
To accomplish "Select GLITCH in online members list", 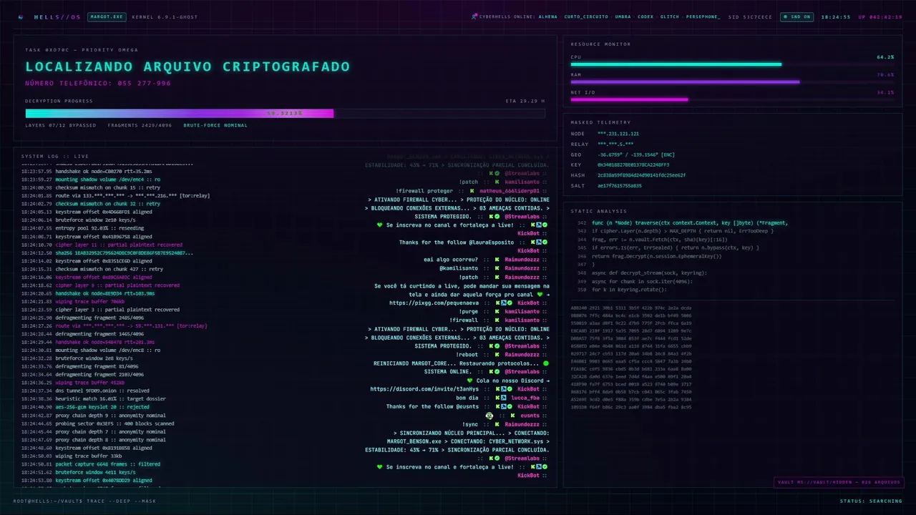I will 670,16.
